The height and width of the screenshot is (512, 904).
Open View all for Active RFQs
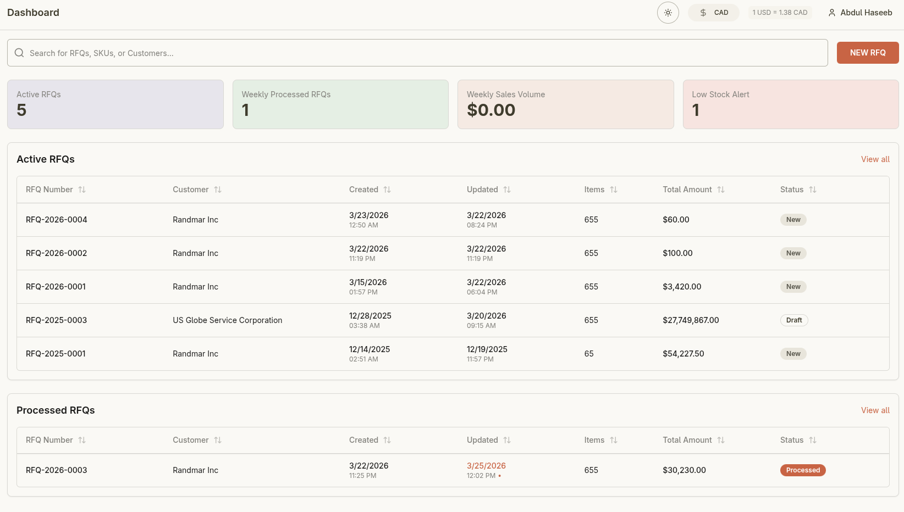(875, 159)
